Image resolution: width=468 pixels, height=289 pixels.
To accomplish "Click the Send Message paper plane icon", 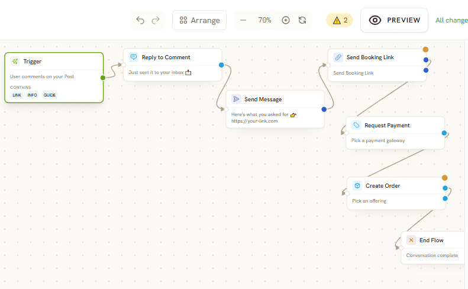I will tap(236, 99).
